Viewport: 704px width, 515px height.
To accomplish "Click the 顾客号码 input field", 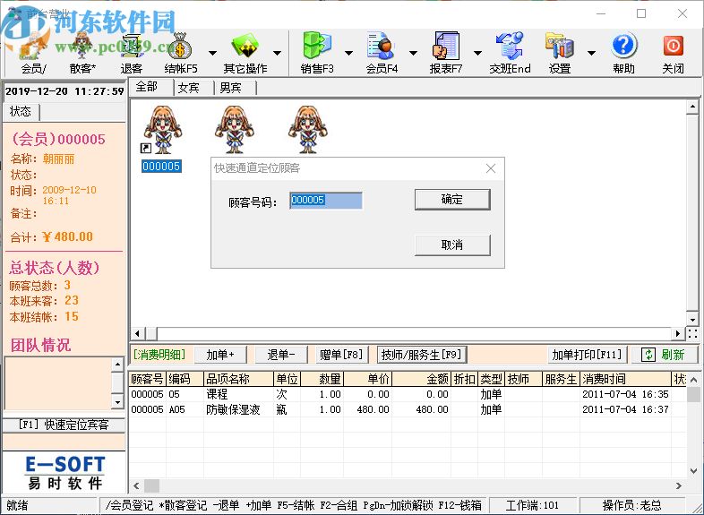I will (326, 201).
